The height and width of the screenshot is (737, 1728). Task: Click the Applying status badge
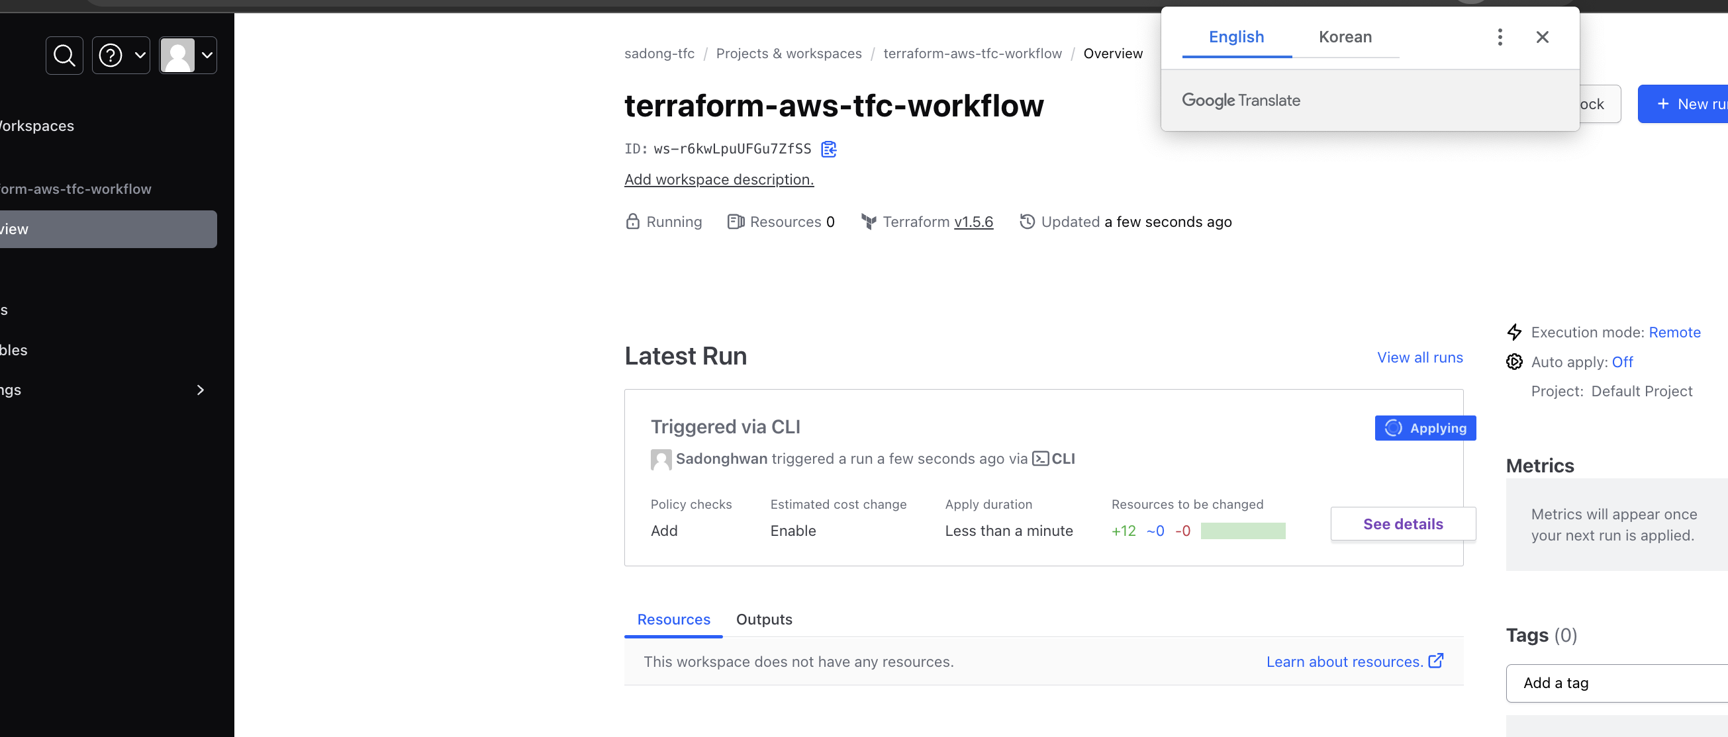coord(1425,428)
